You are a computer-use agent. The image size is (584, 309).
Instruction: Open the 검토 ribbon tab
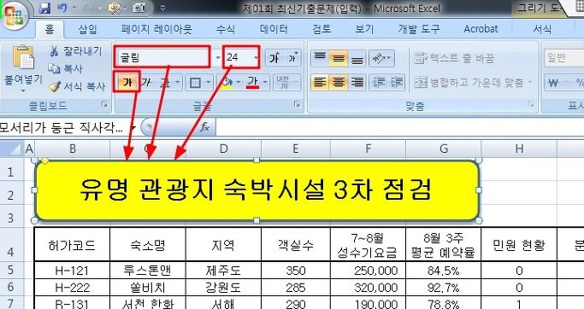click(x=321, y=29)
